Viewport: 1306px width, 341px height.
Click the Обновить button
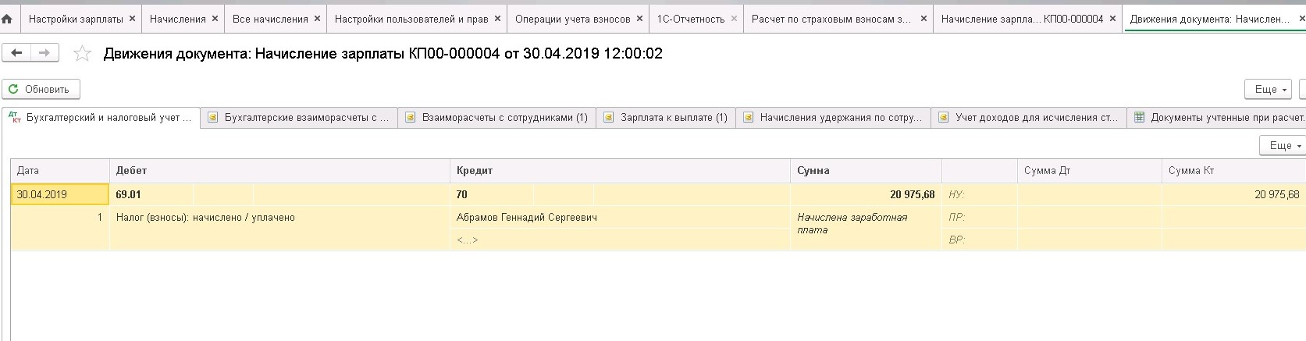[41, 89]
